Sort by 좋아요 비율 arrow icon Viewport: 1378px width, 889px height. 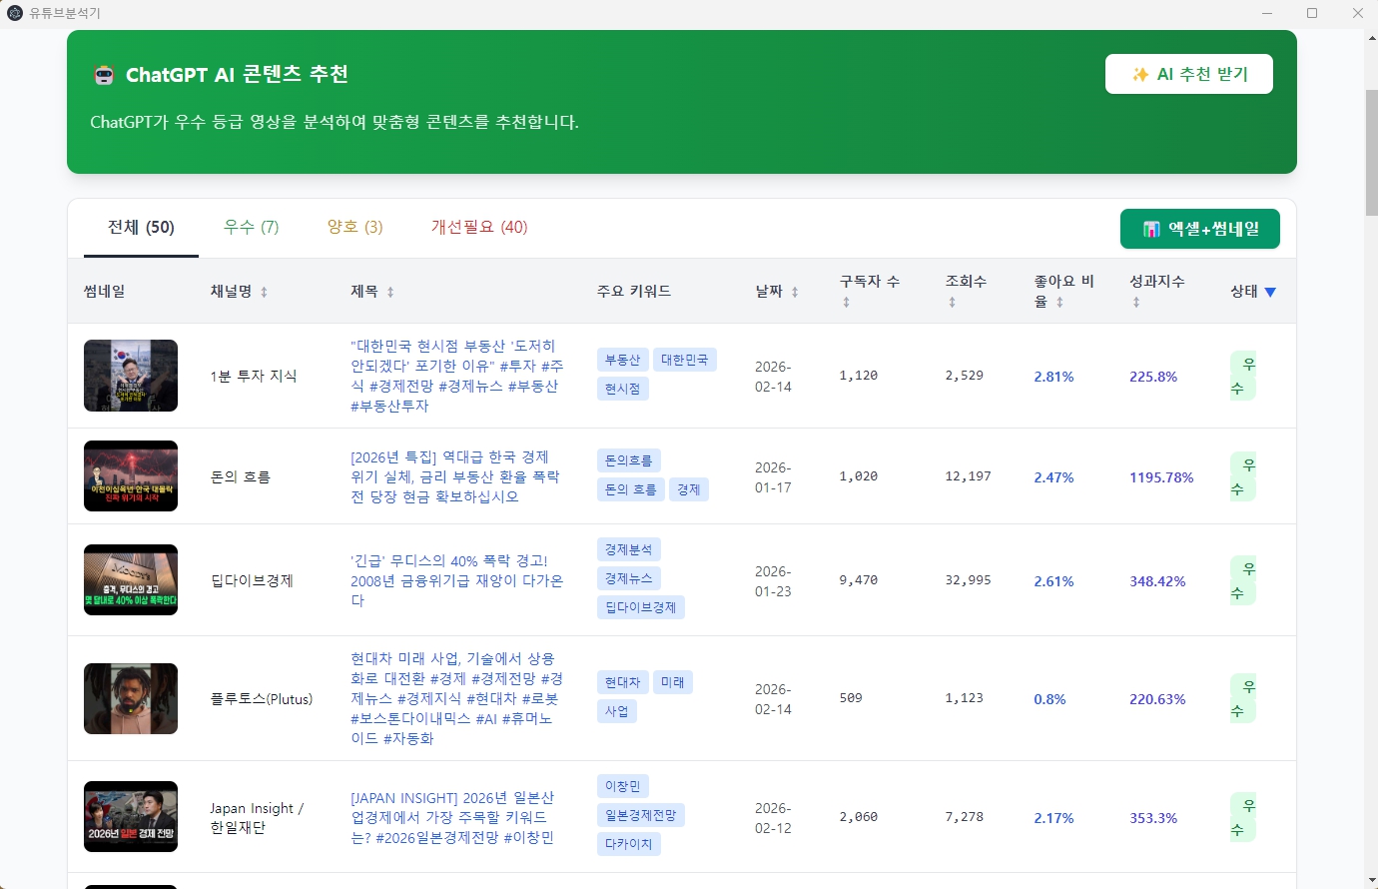click(1059, 303)
